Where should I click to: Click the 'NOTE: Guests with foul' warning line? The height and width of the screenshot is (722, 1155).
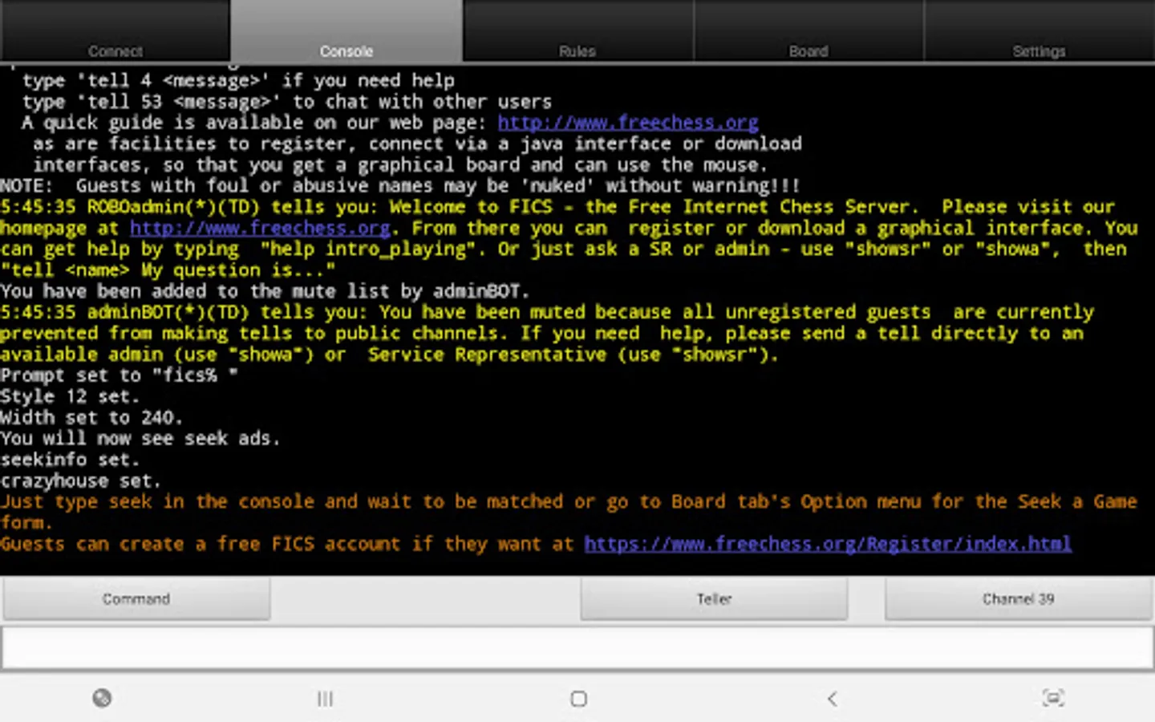tap(400, 186)
